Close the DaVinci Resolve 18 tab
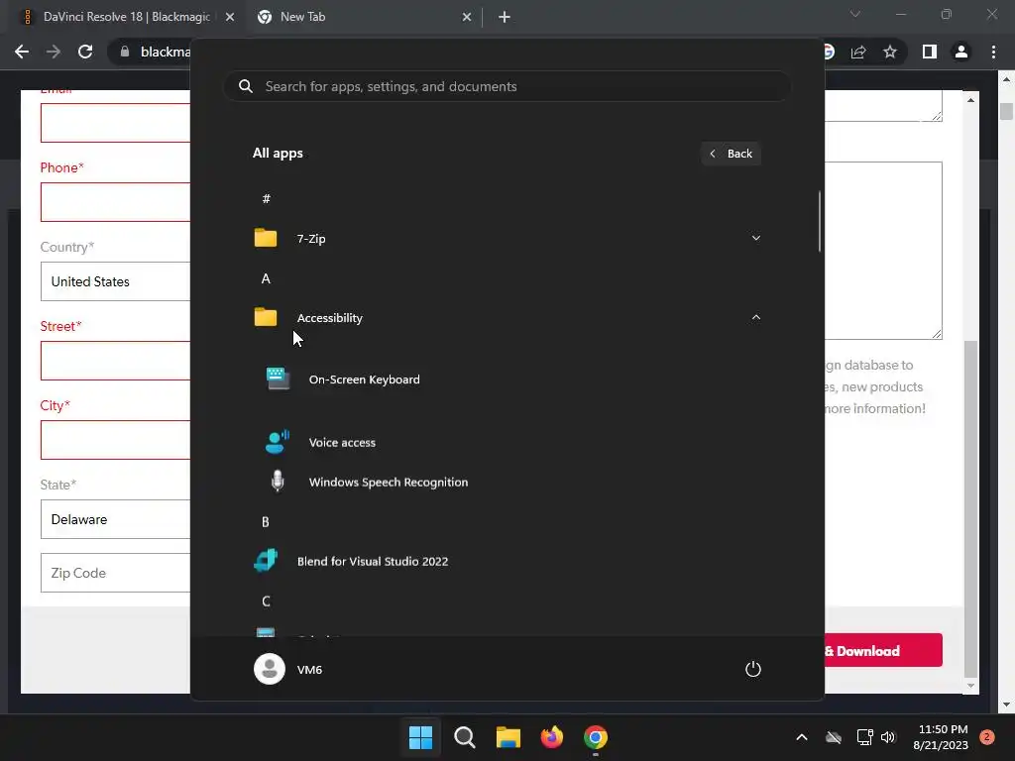 pyautogui.click(x=230, y=17)
